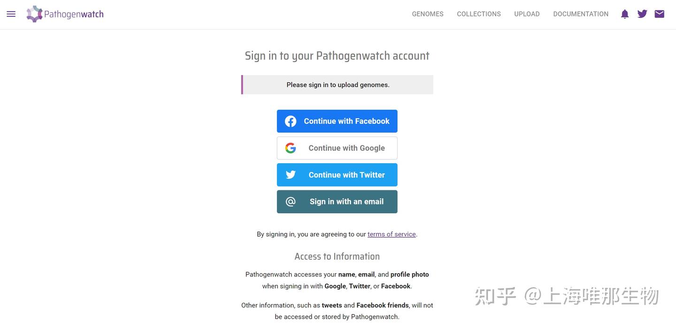The height and width of the screenshot is (323, 676).
Task: Open the email contact icon
Action: tap(659, 14)
